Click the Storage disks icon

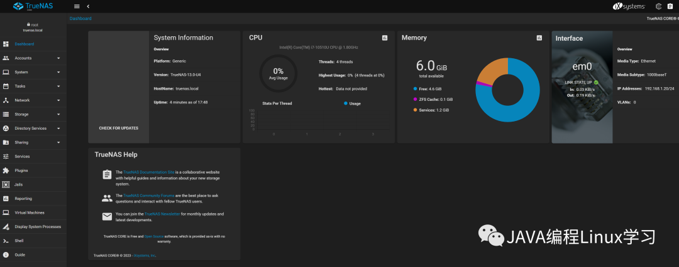click(x=6, y=114)
